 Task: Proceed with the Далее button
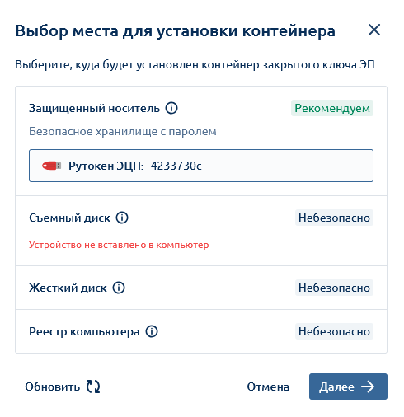(348, 387)
